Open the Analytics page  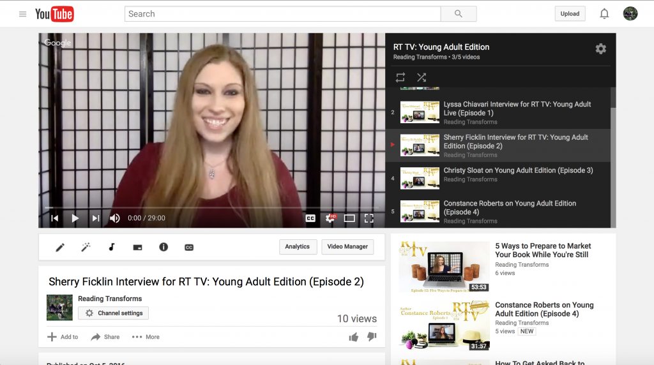(298, 247)
